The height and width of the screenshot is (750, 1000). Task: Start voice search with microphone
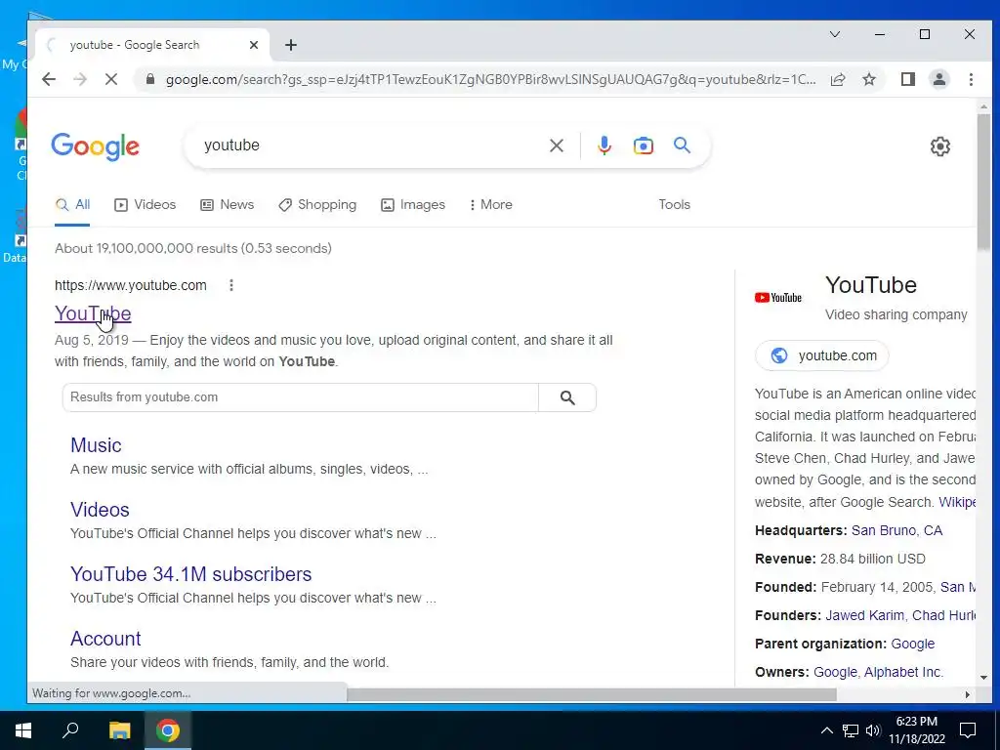point(604,146)
